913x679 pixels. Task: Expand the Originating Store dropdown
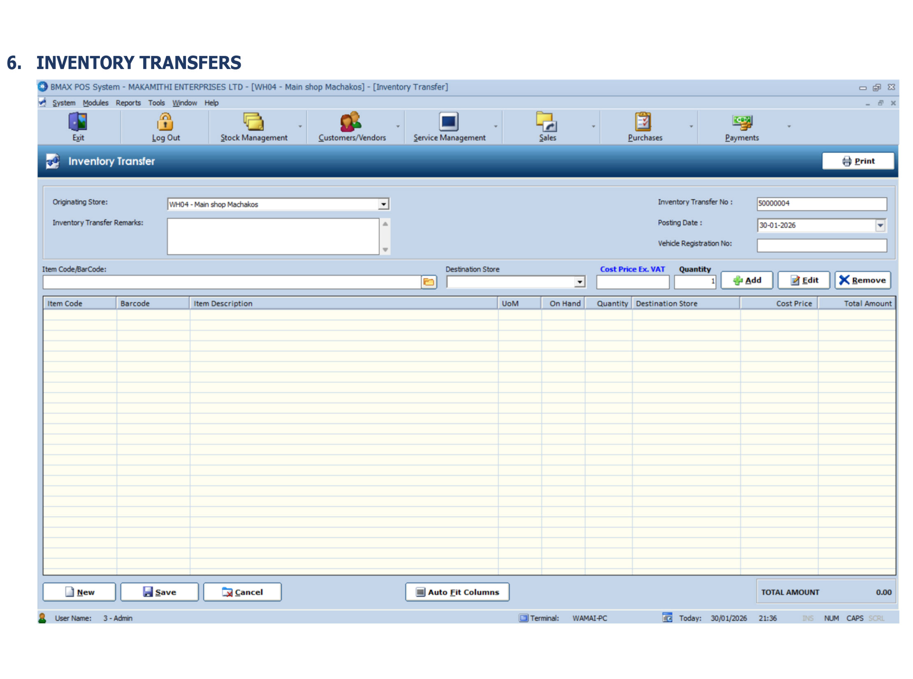click(383, 204)
